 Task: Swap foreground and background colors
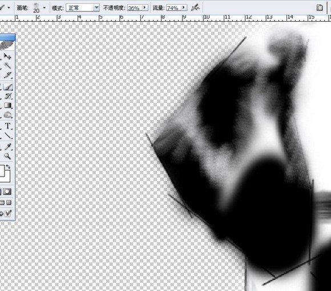click(x=8, y=167)
